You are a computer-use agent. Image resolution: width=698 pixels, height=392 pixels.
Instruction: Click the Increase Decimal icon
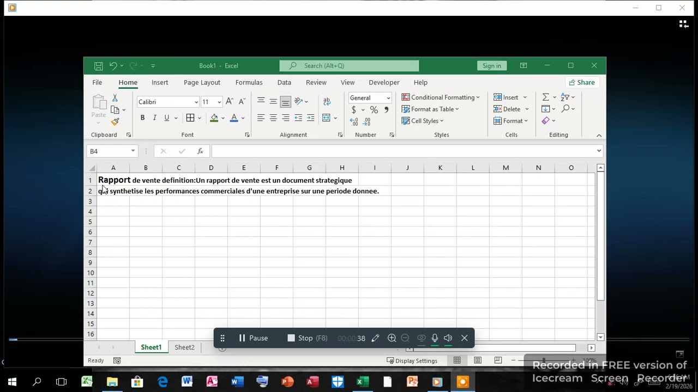click(354, 121)
